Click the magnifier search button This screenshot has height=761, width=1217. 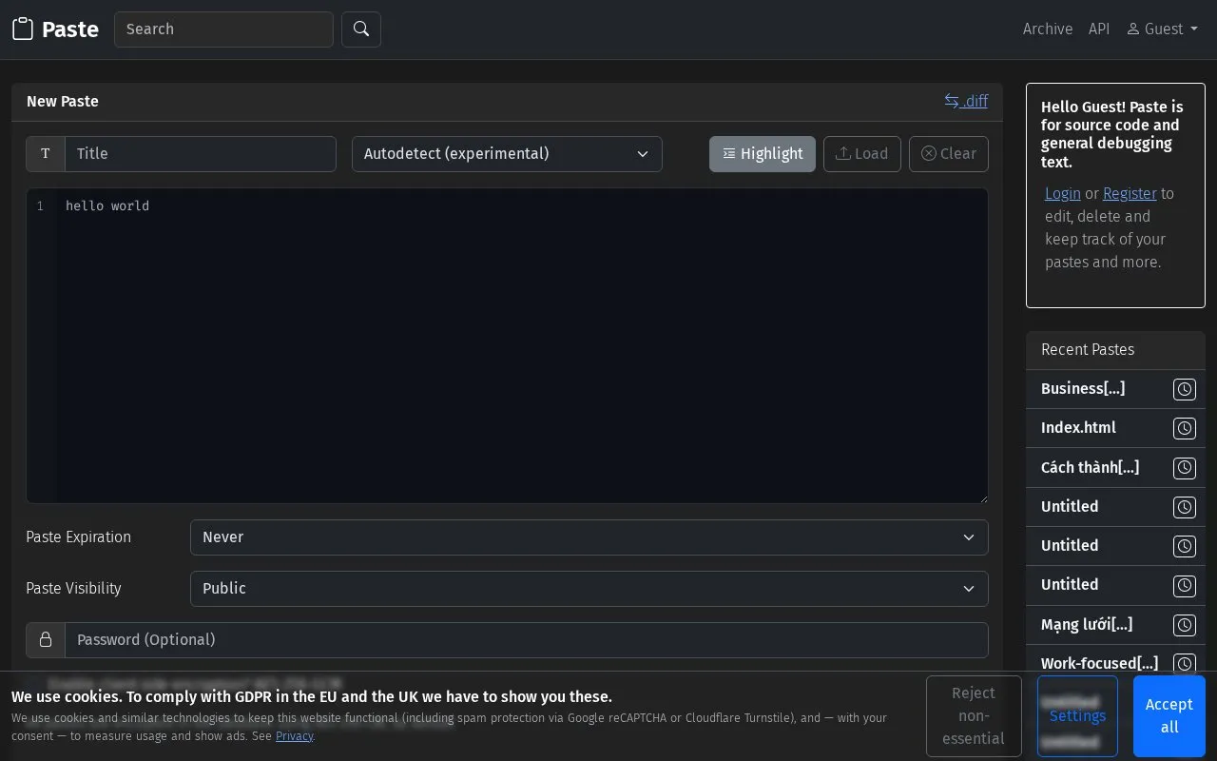point(361,29)
